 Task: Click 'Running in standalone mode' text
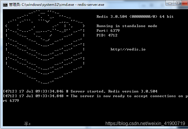(127, 26)
